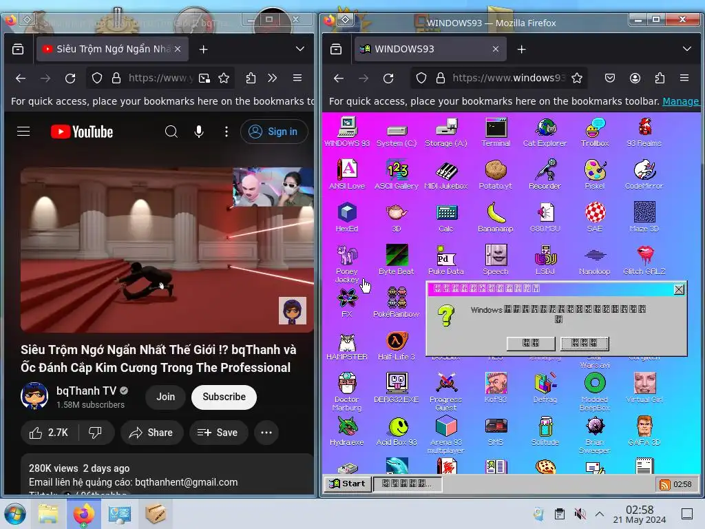Click Subscribe on bqThanh TV channel

click(224, 397)
